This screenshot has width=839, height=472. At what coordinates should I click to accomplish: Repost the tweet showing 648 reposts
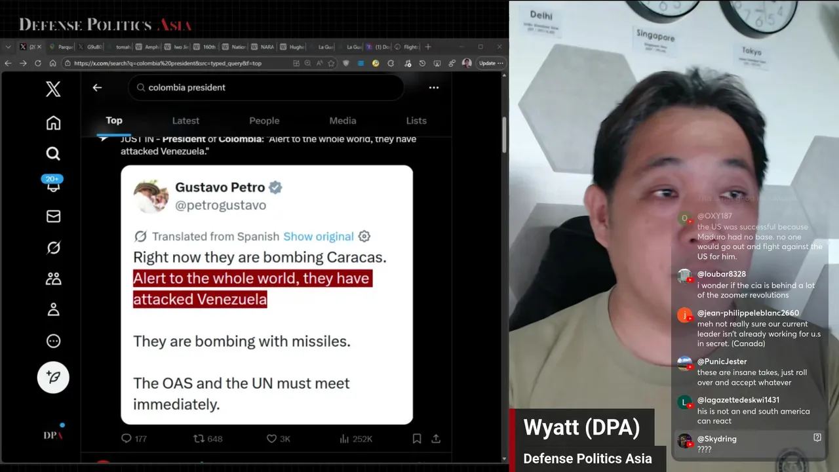(x=208, y=439)
